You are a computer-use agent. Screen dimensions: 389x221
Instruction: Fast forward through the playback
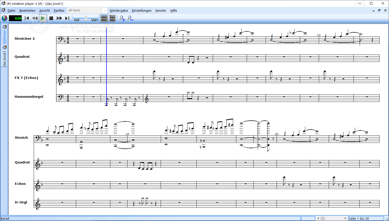click(59, 18)
